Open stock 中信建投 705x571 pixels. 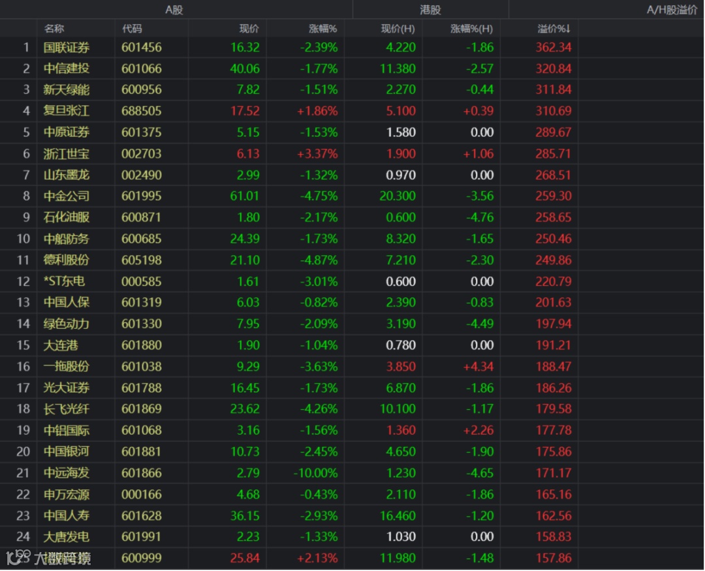(66, 69)
